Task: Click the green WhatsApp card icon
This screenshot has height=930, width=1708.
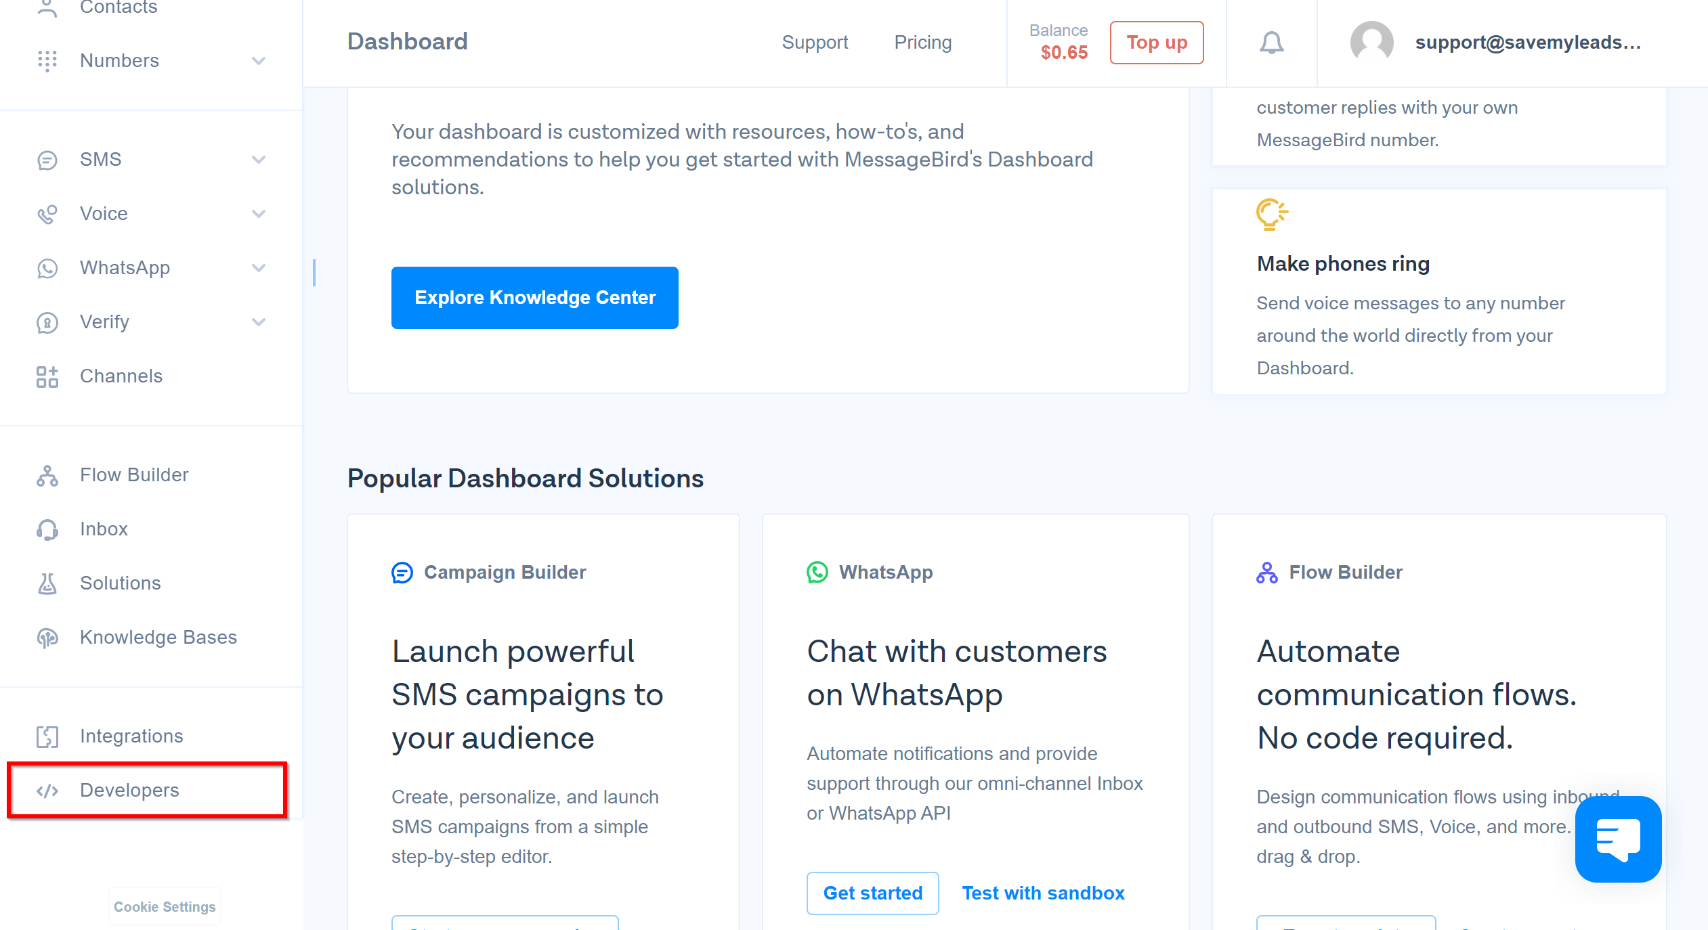Action: (817, 573)
